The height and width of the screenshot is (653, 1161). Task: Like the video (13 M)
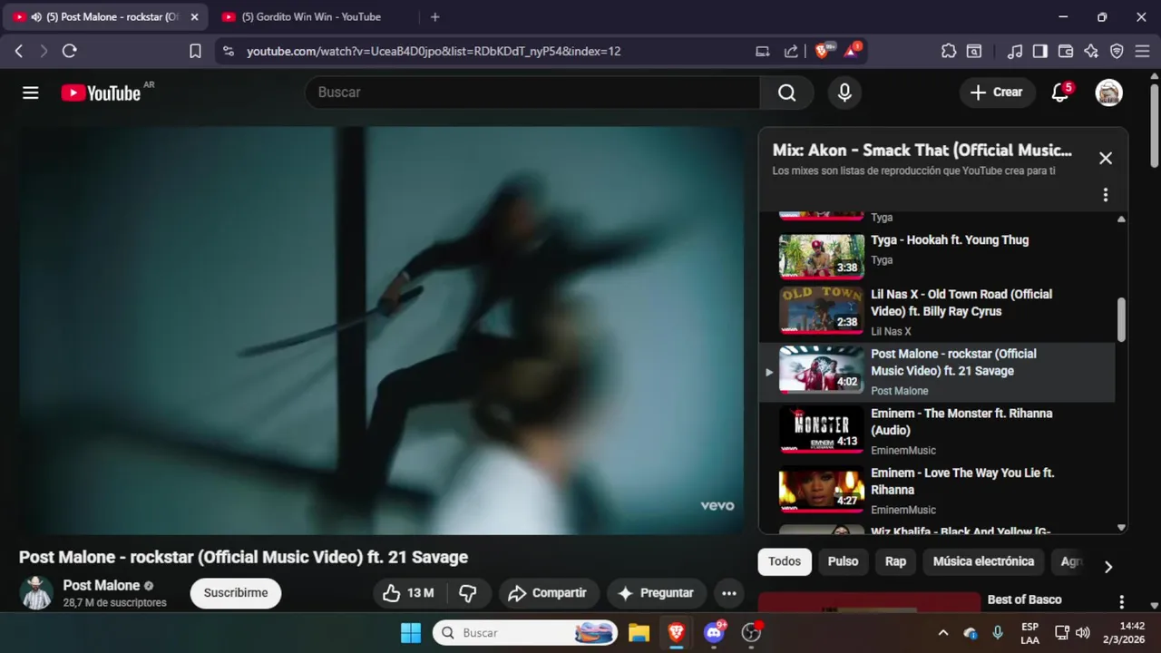point(409,593)
